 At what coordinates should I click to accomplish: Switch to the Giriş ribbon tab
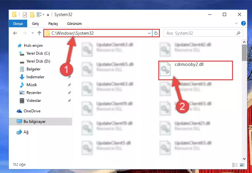[x=35, y=24]
